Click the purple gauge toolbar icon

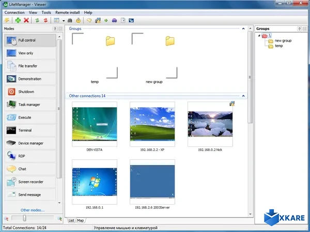115,20
